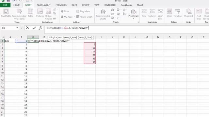This screenshot has height=117, width=209.
Task: Select cell B20 with value 20
Action: point(22,108)
